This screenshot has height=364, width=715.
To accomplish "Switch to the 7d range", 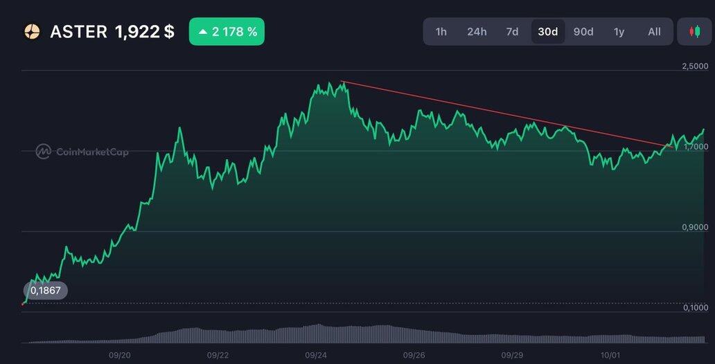I will pos(512,32).
